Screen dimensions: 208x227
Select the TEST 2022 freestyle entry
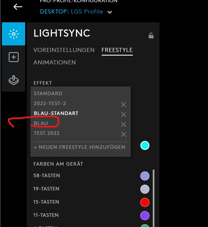[x=46, y=133]
